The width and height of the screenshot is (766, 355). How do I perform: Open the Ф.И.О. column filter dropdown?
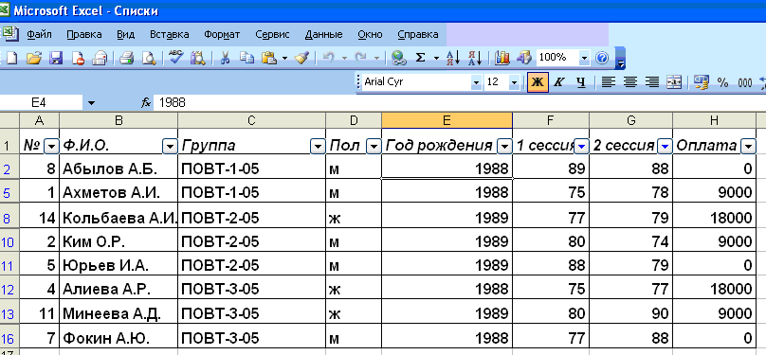pos(170,147)
